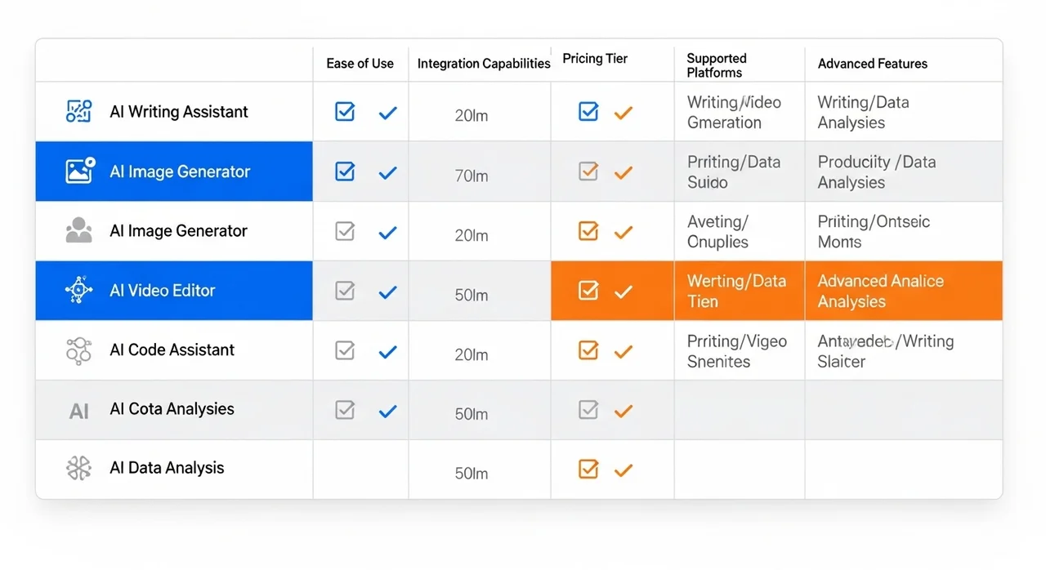Screen dimensions: 1046x570
Task: Click orange checkmark in AI Data Analysis Pricing Tier
Action: click(x=624, y=470)
